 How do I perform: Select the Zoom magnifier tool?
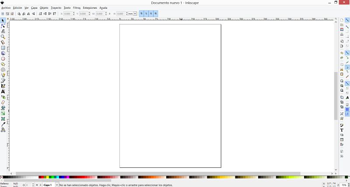(x=3, y=37)
